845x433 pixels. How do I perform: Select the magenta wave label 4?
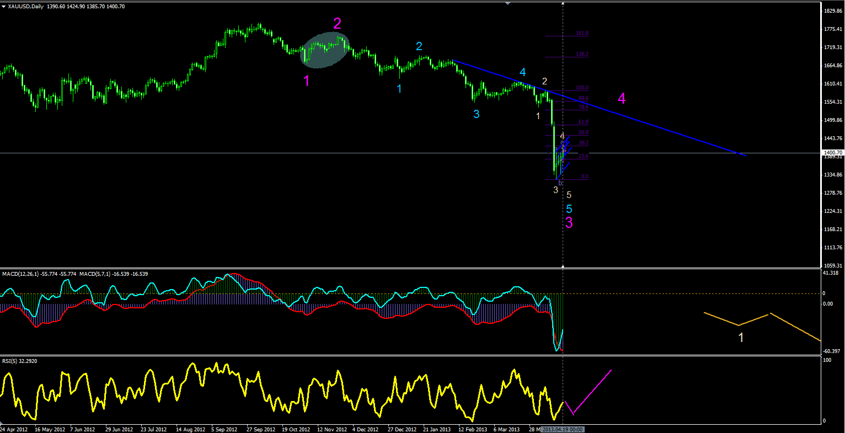pos(622,99)
